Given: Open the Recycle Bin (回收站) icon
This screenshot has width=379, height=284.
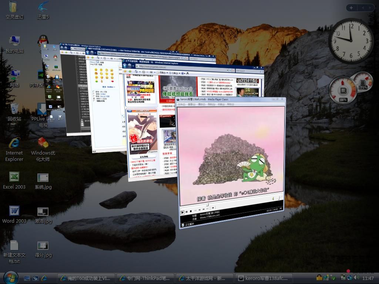Looking at the screenshot, I should coord(14,109).
